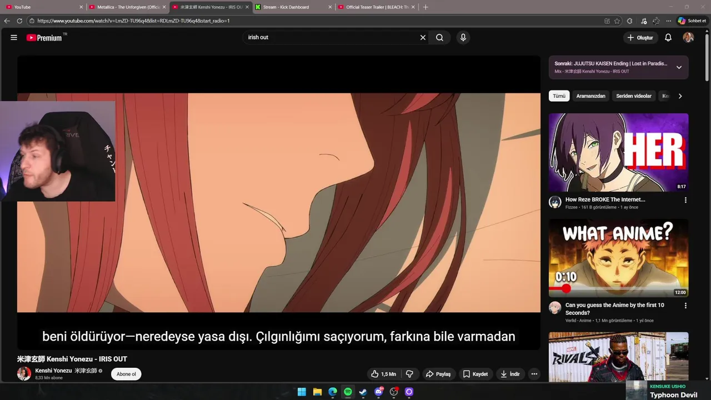This screenshot has height=400, width=711.
Task: Open Kenshi Yonezu channel avatar
Action: coord(24,374)
